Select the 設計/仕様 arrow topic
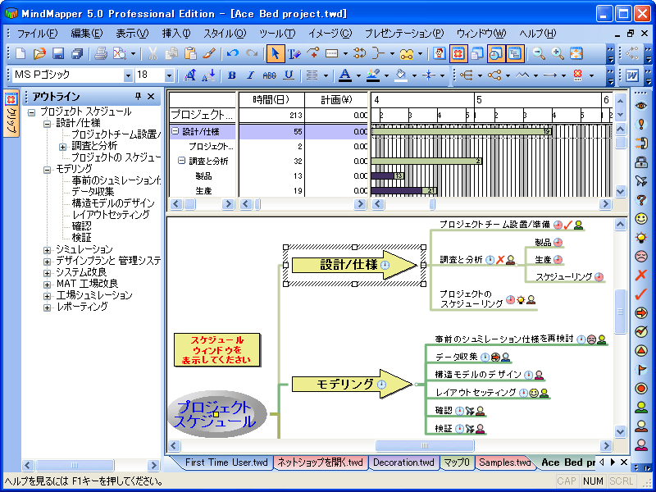656x492 pixels. coord(354,264)
